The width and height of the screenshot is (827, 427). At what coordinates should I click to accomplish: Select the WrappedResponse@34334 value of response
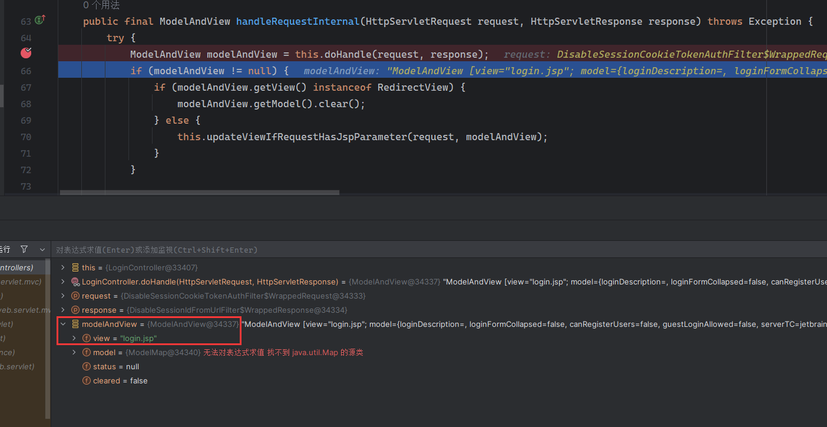[x=238, y=310]
